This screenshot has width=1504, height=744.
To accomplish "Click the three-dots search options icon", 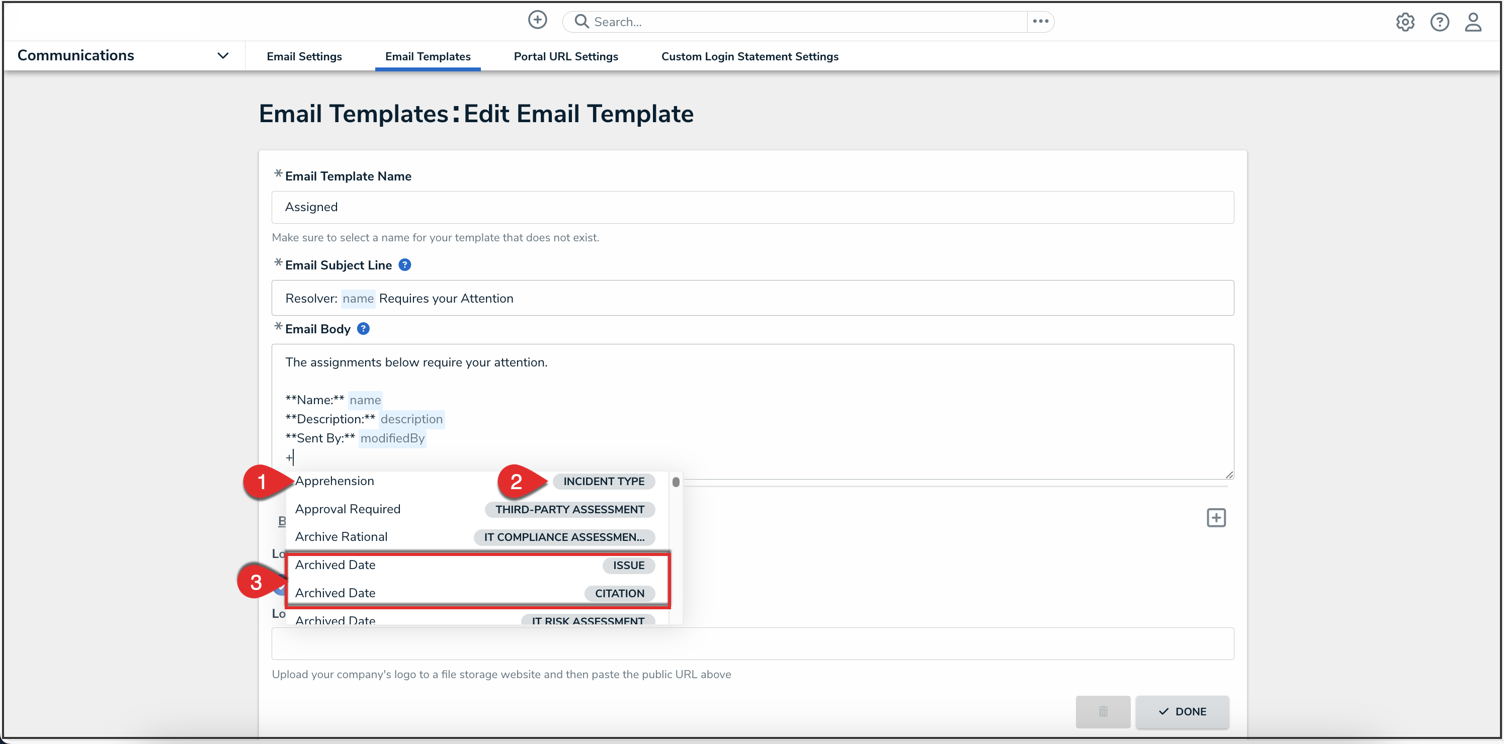I will pos(1040,22).
